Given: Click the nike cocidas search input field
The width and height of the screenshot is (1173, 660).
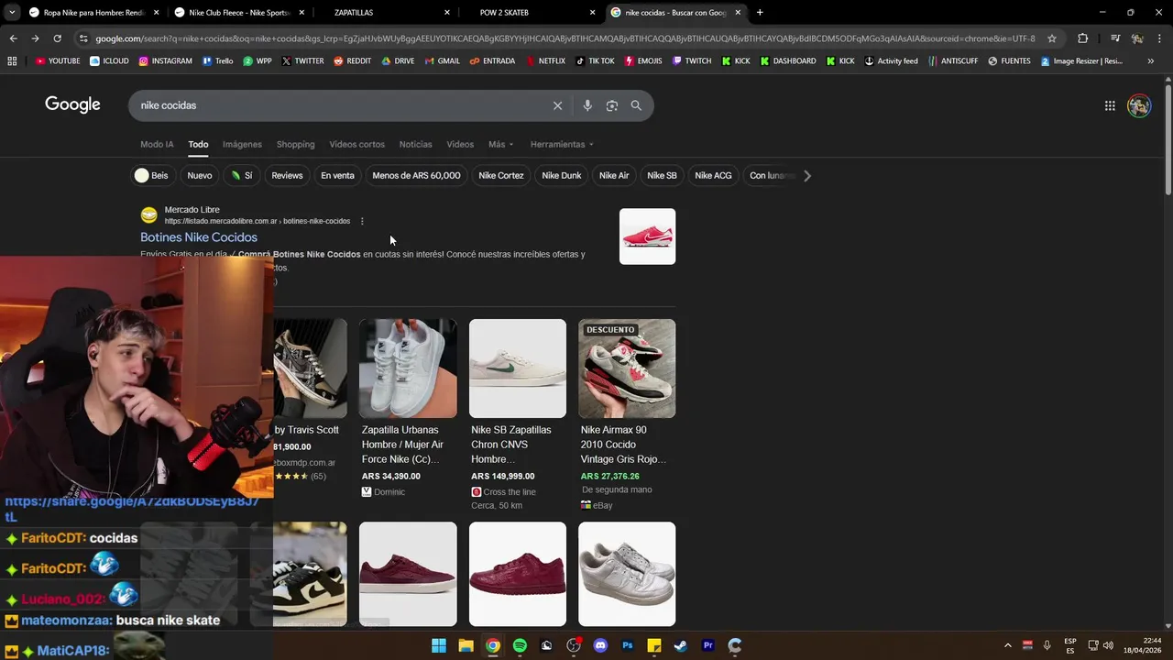Looking at the screenshot, I should (339, 105).
